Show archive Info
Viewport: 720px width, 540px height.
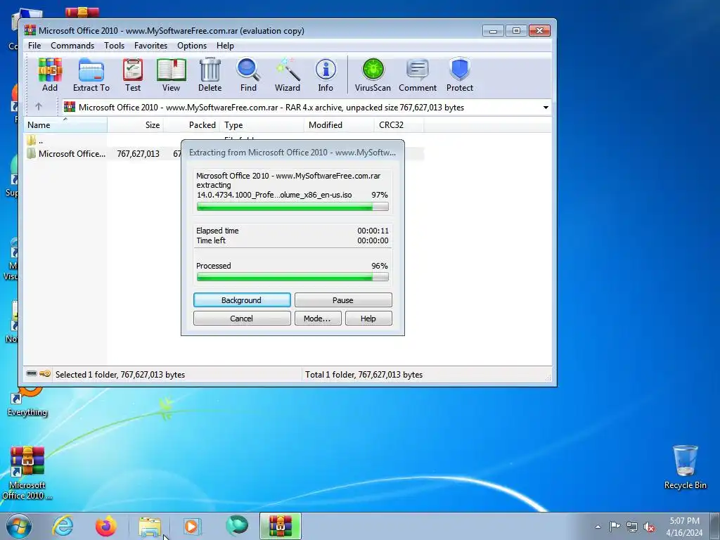point(326,75)
